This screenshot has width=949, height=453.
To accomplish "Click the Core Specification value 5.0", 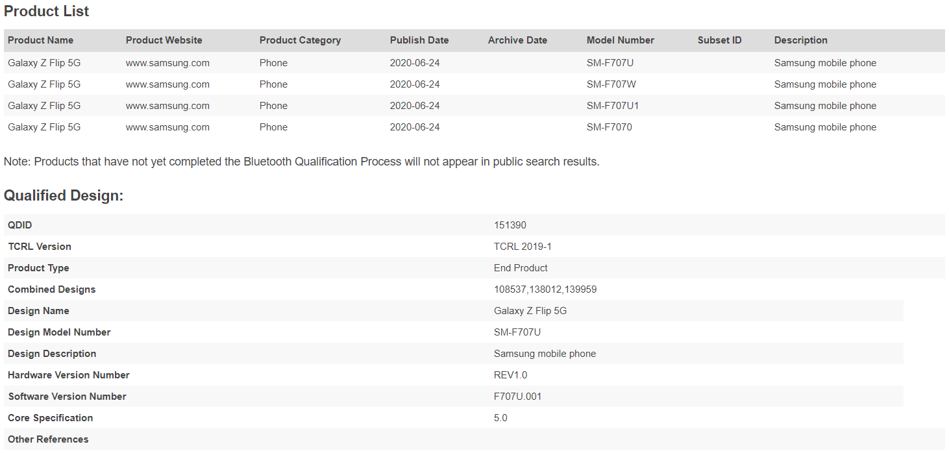I will 500,418.
